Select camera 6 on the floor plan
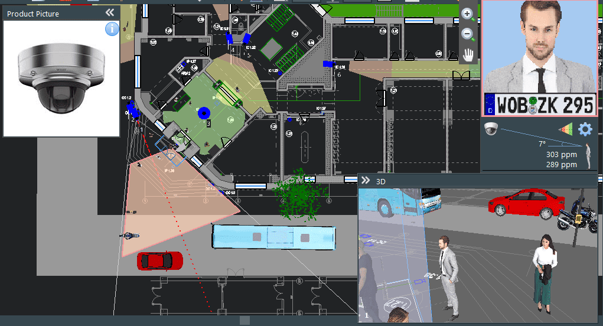 (x=328, y=64)
